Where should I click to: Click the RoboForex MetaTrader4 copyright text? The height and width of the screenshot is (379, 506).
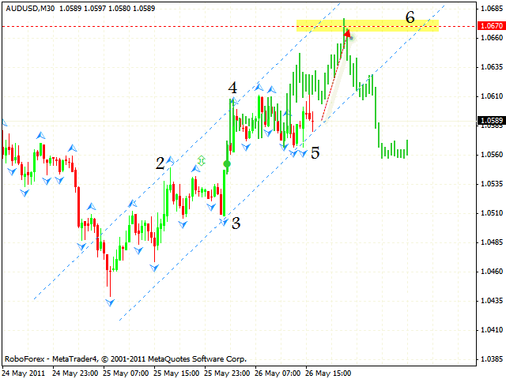coord(126,359)
